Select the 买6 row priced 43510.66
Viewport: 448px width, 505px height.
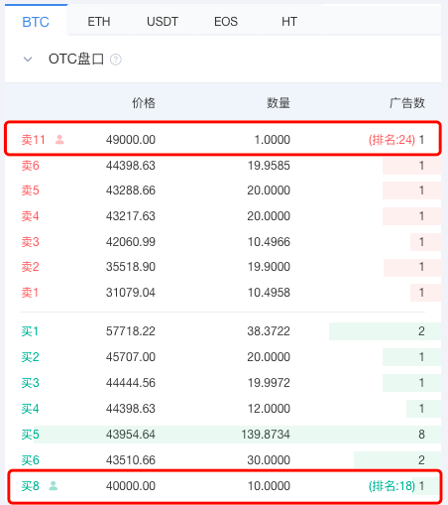223,460
